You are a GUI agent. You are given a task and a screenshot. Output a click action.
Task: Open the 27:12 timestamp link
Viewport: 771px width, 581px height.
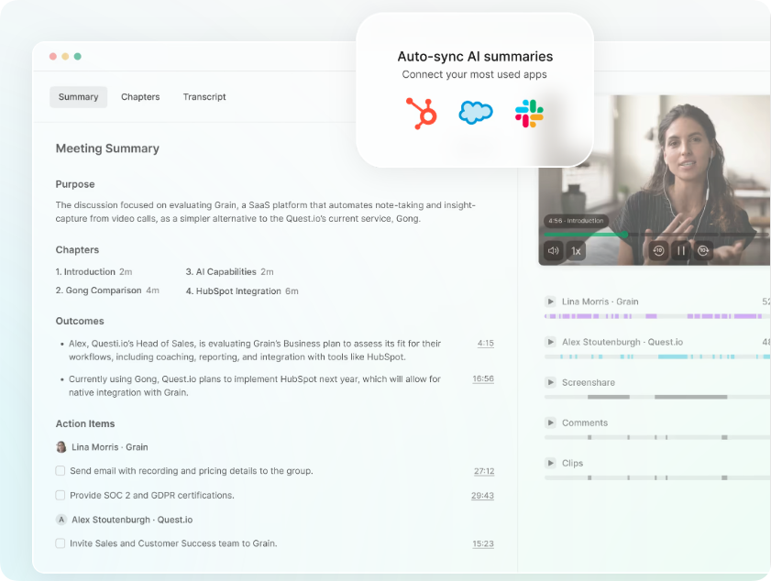(x=484, y=471)
